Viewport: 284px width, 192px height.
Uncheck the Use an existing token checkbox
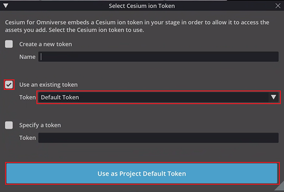[x=9, y=85]
